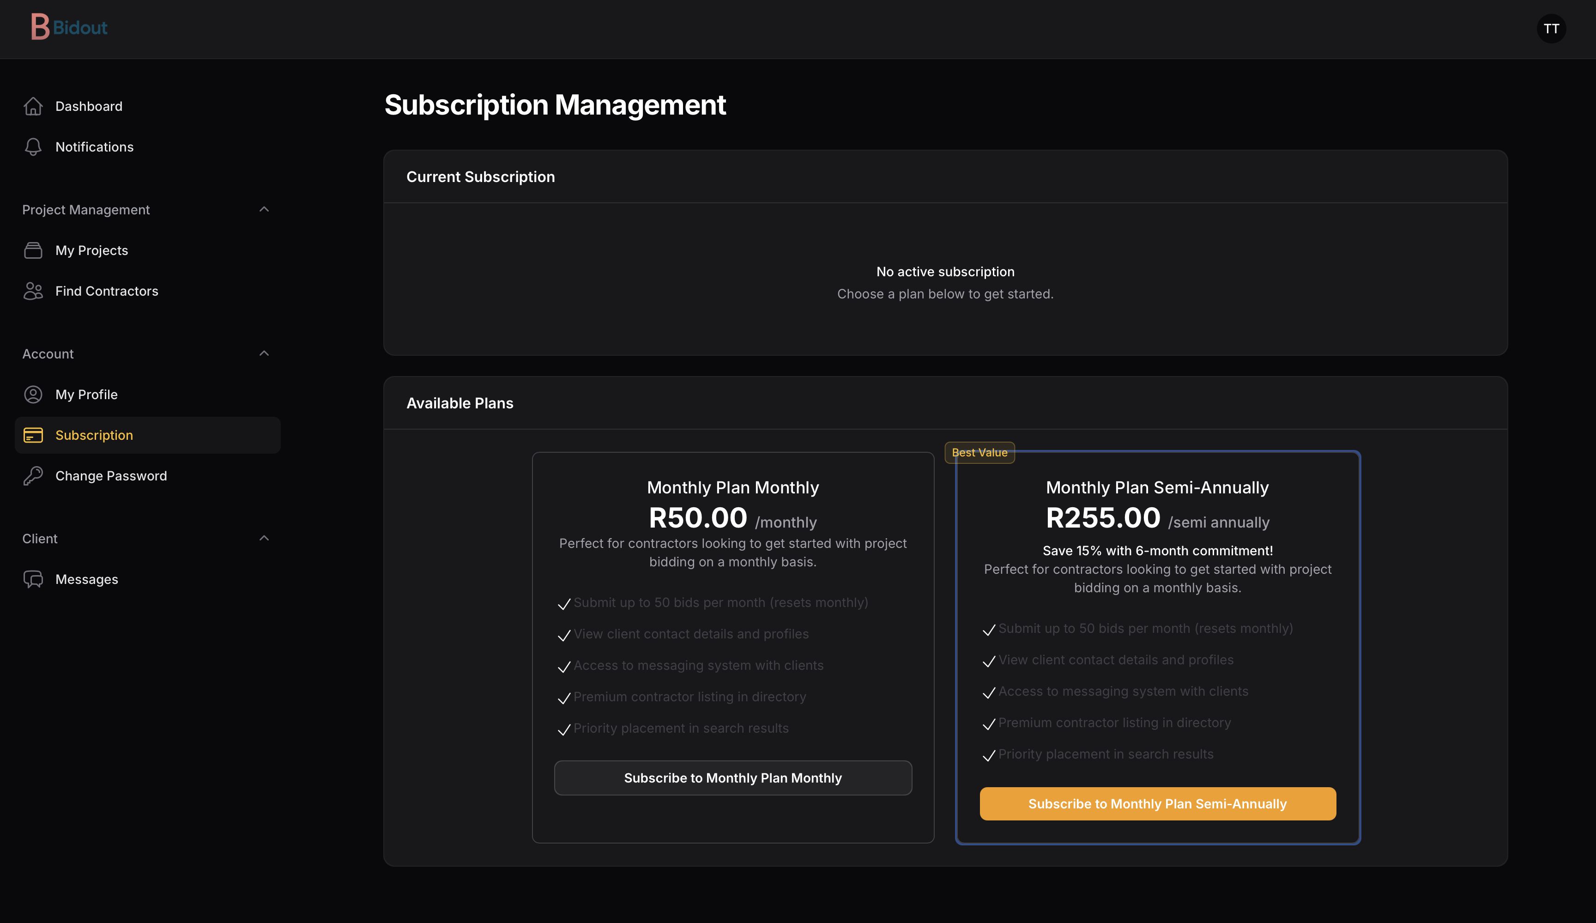The width and height of the screenshot is (1596, 923).
Task: Open the TT user avatar menu
Action: coord(1551,29)
